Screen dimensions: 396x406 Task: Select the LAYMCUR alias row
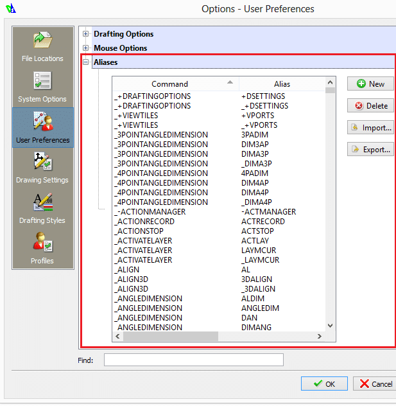pos(219,251)
